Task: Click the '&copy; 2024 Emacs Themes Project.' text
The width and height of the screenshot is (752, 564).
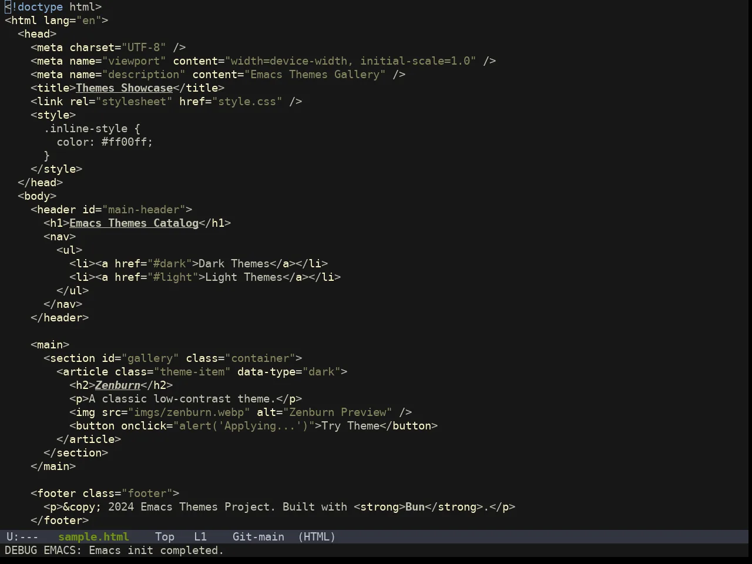Action: click(169, 507)
